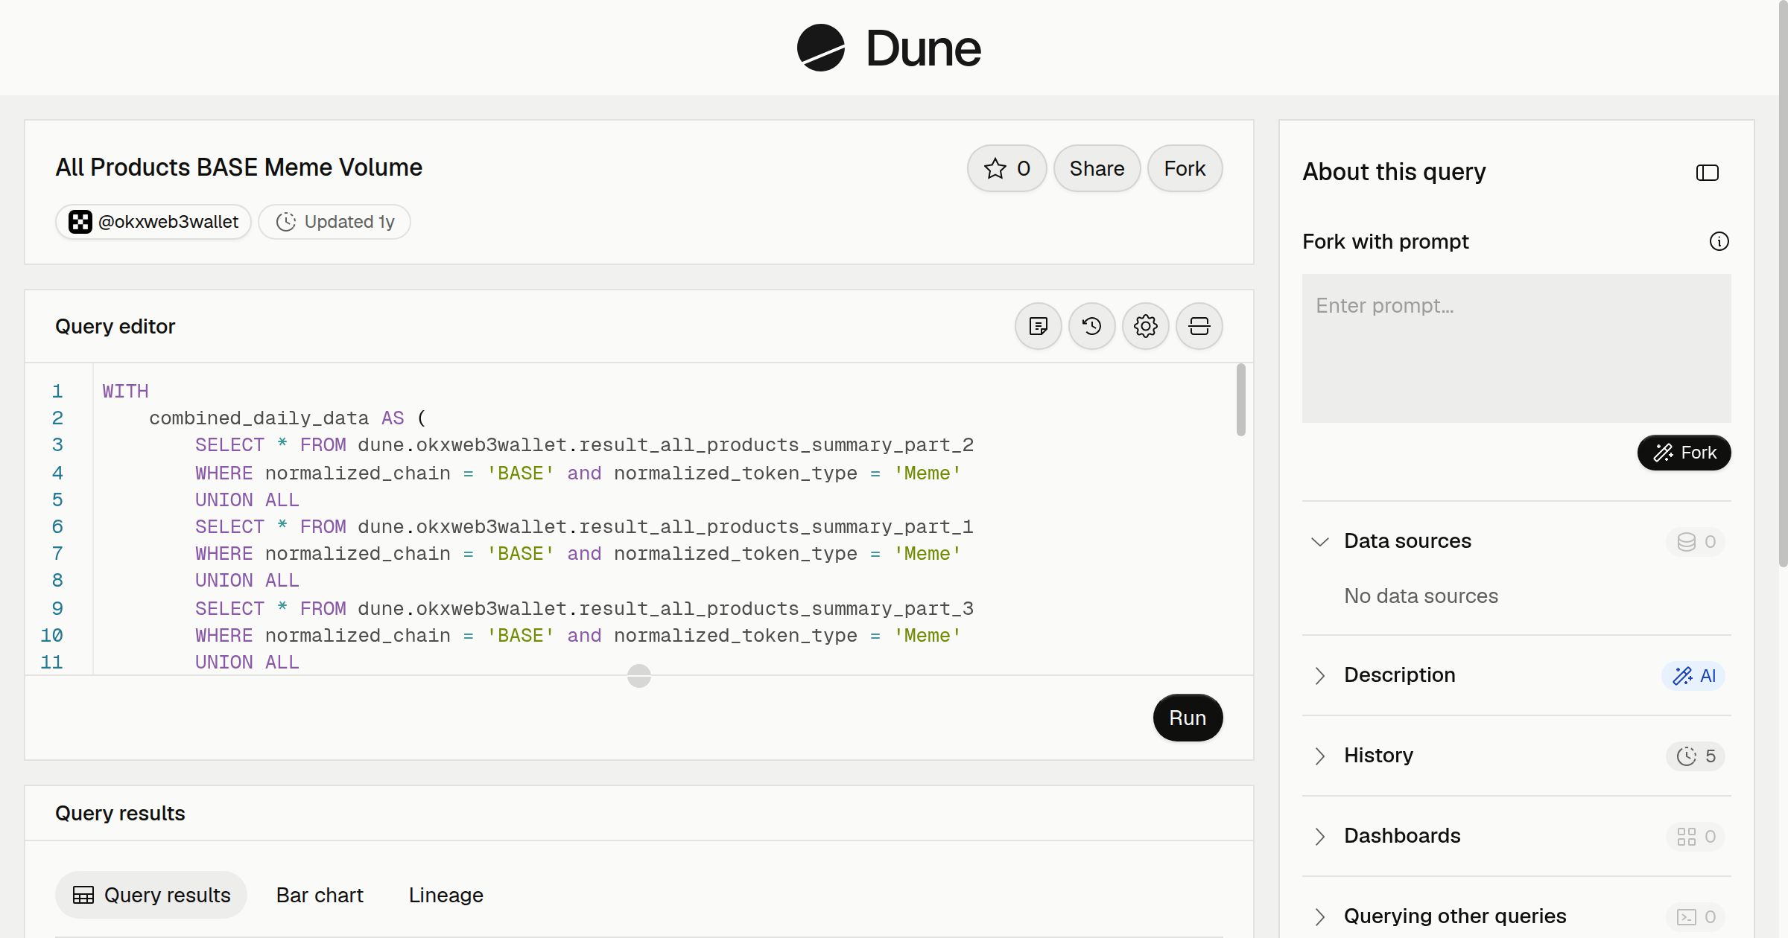Image resolution: width=1788 pixels, height=938 pixels.
Task: Click Fork with prompt info icon
Action: tap(1719, 241)
